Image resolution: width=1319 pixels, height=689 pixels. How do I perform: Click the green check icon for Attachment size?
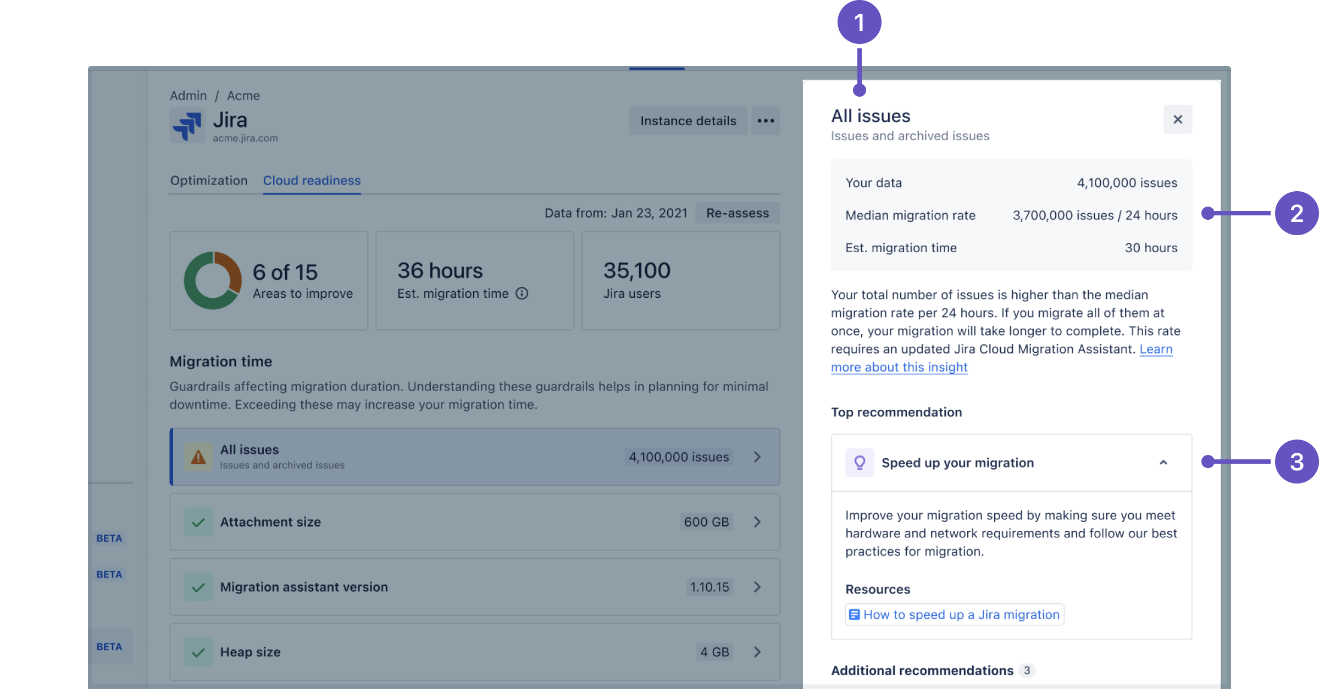pyautogui.click(x=198, y=522)
